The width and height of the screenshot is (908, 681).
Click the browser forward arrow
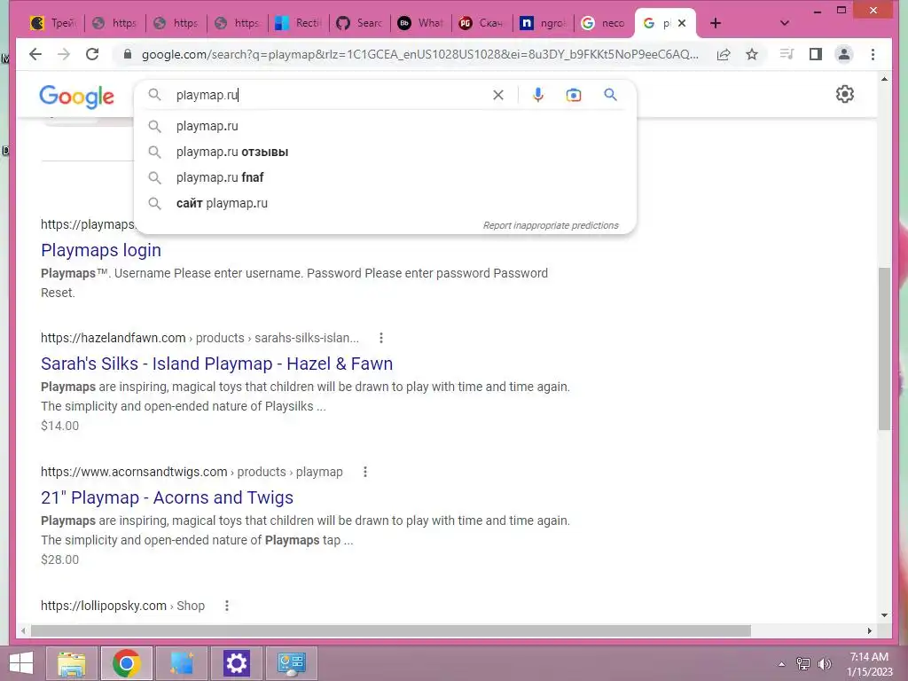pyautogui.click(x=64, y=54)
